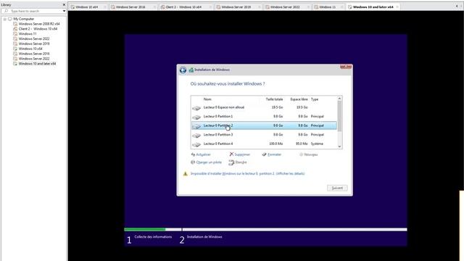The width and height of the screenshot is (464, 261).
Task: Click the 95.0 Mo free space cell
Action: (x=302, y=144)
